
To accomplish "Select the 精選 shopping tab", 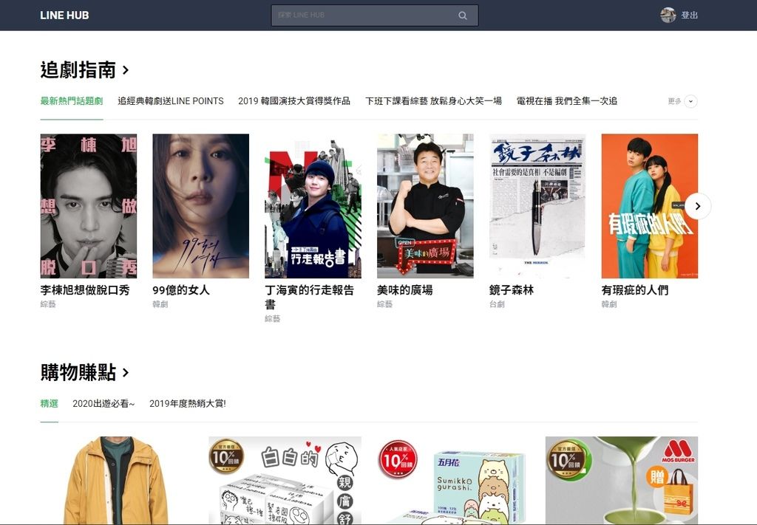I will point(50,403).
